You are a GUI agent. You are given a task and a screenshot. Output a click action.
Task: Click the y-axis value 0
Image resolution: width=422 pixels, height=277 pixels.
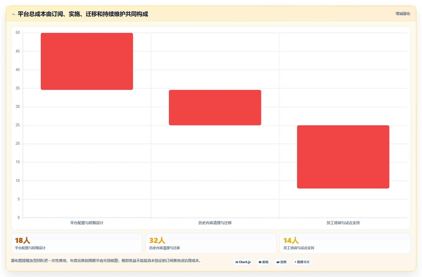tap(19, 217)
